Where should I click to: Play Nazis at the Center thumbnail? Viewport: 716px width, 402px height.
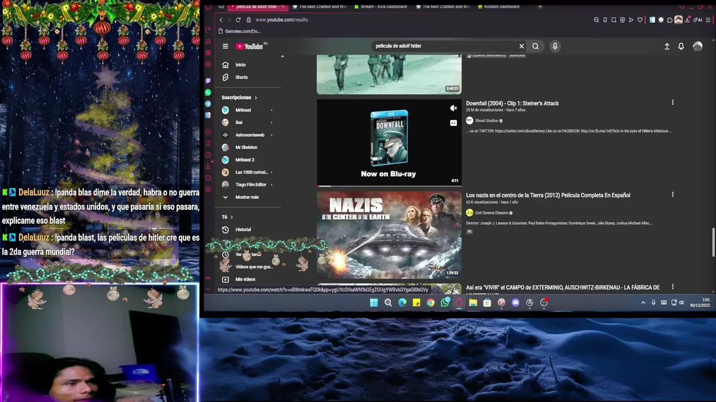click(x=389, y=234)
